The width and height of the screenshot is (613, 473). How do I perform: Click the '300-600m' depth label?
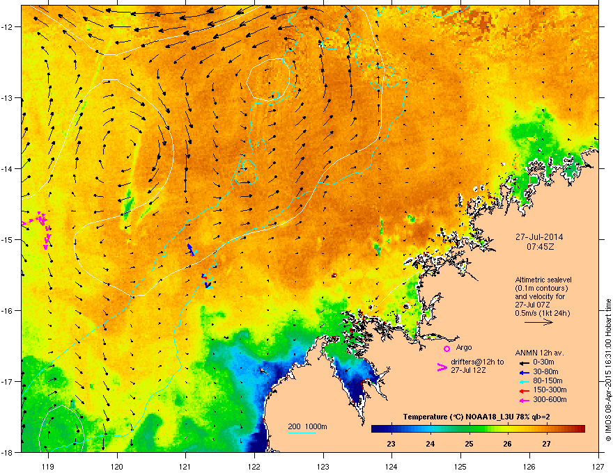pyautogui.click(x=550, y=400)
